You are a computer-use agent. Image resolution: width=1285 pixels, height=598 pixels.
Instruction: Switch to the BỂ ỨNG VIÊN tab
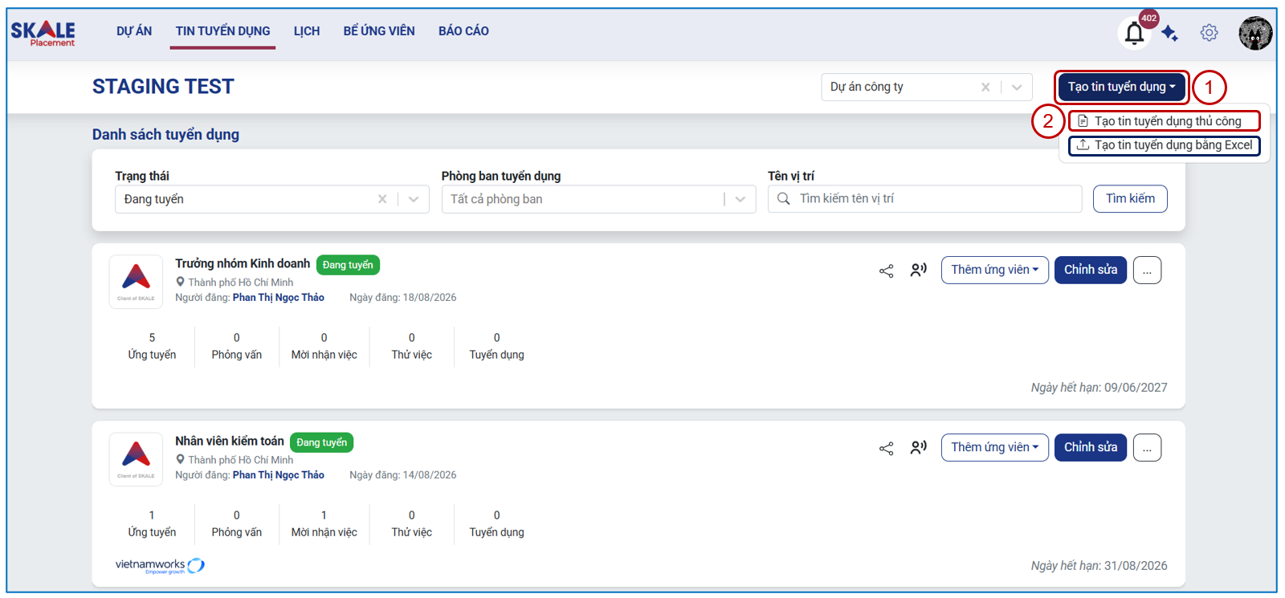379,31
